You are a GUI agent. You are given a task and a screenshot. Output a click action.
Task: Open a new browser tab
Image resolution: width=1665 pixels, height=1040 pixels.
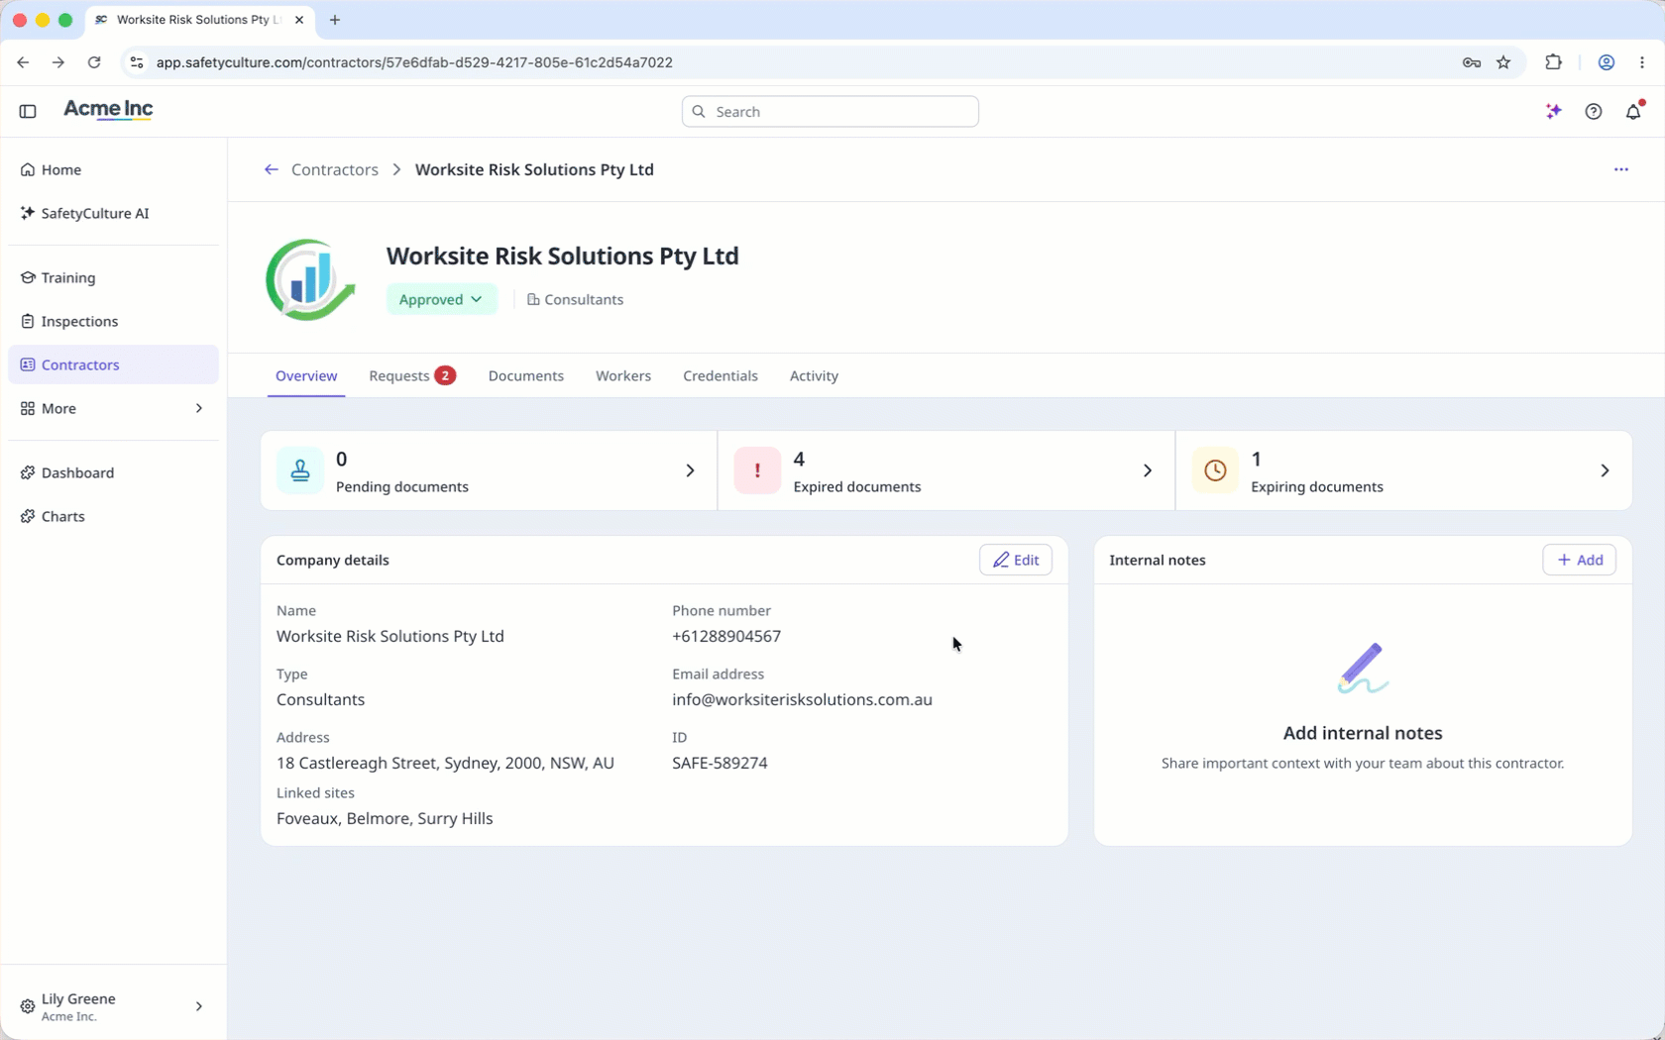[x=335, y=20]
